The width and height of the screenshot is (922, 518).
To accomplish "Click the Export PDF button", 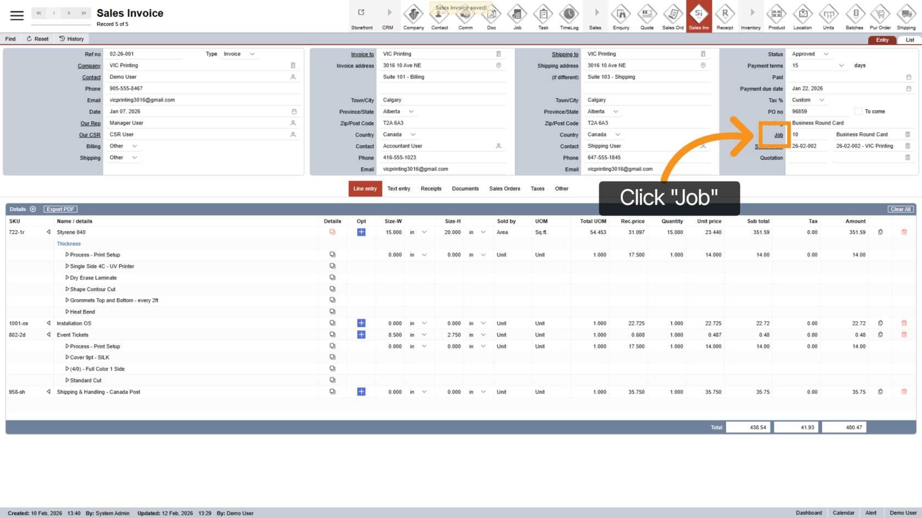I will tap(60, 209).
